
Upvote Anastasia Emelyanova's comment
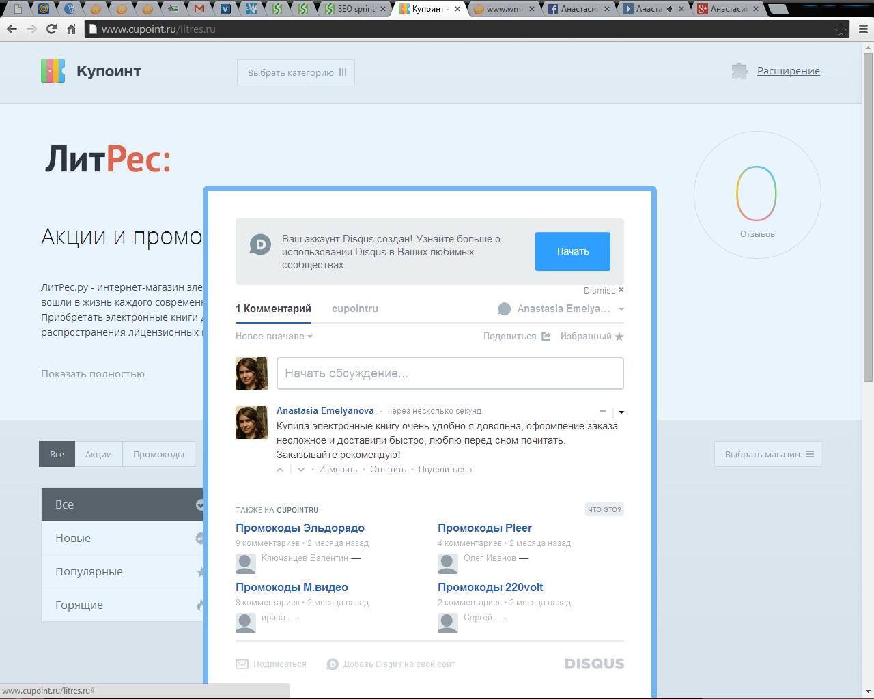click(280, 470)
